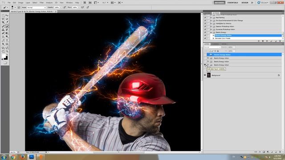Expand the visible Electric Energy Action layer group
Screen dimensions: 285x160
208,65
